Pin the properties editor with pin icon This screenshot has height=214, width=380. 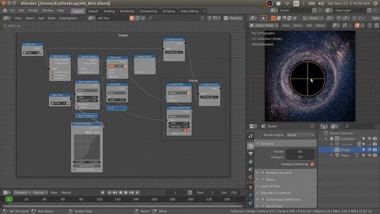pos(312,126)
